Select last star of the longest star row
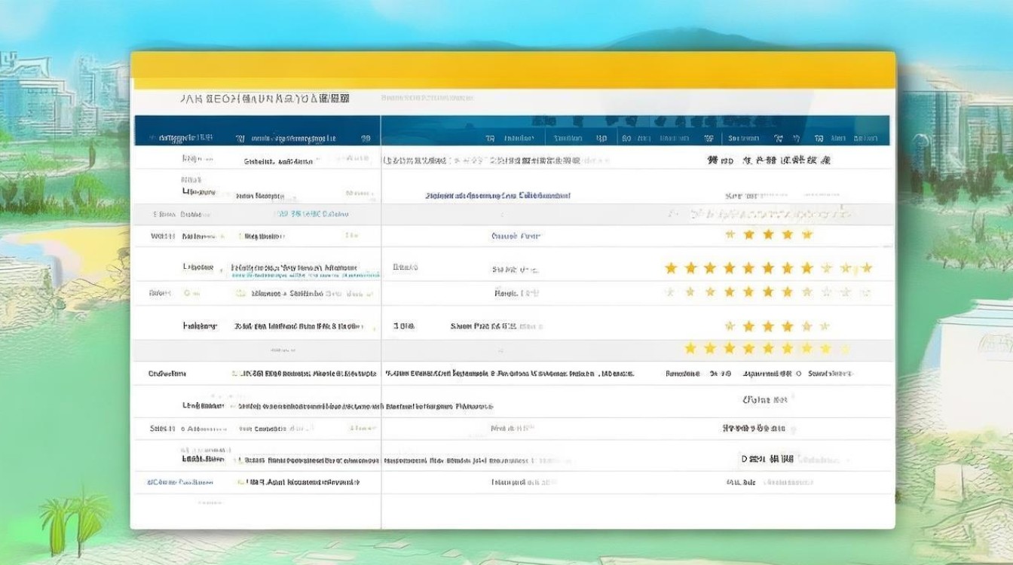Image resolution: width=1013 pixels, height=565 pixels. click(866, 268)
